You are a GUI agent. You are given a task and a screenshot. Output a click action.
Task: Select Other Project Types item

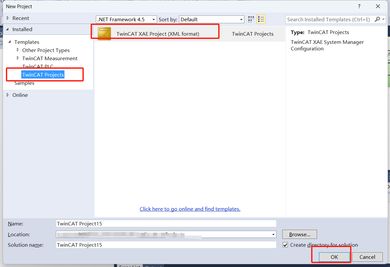(x=46, y=50)
